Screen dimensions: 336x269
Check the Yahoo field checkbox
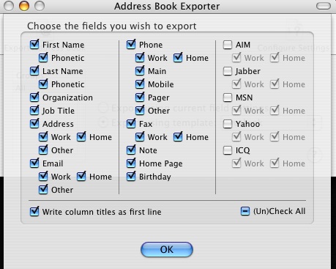(228, 124)
